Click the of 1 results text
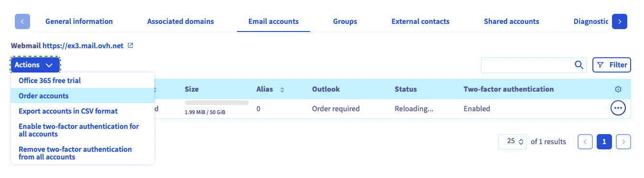Screen dimensions: 644x178 point(548,142)
